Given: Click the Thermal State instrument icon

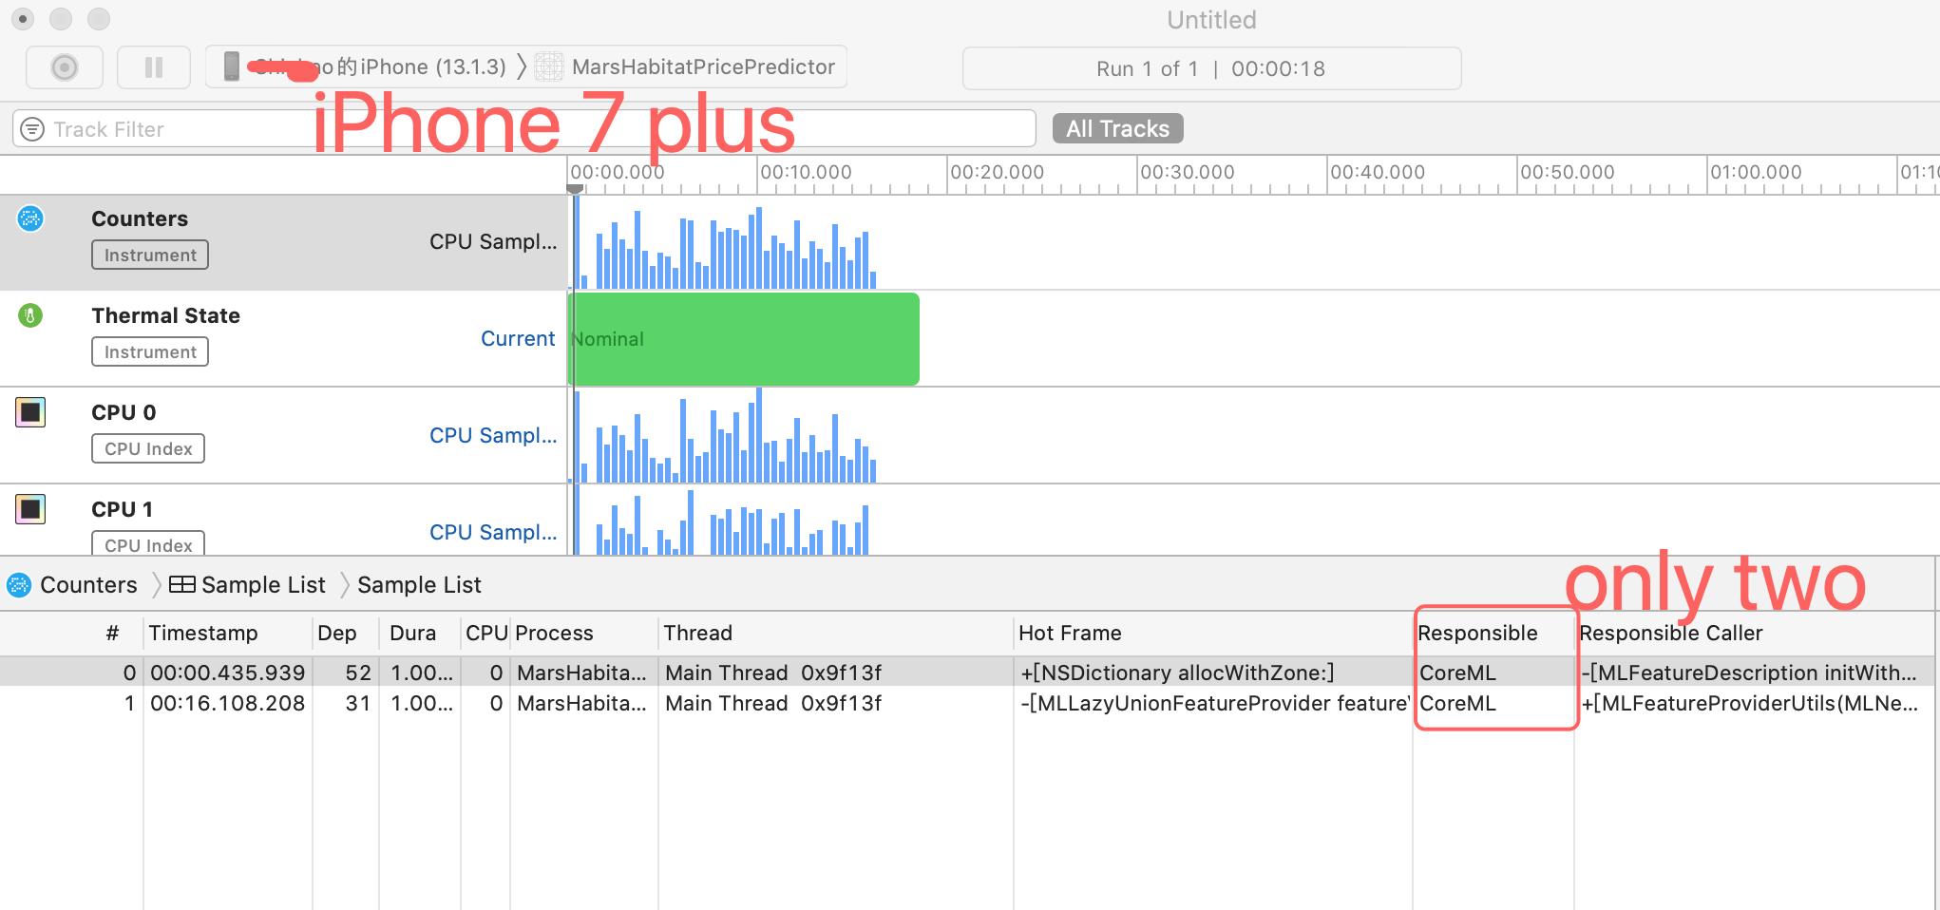Looking at the screenshot, I should click(30, 315).
